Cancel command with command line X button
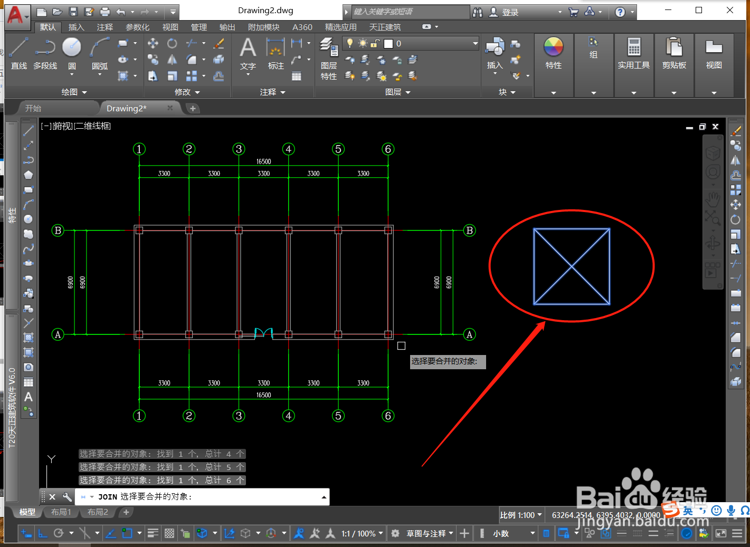The image size is (750, 547). coord(52,496)
